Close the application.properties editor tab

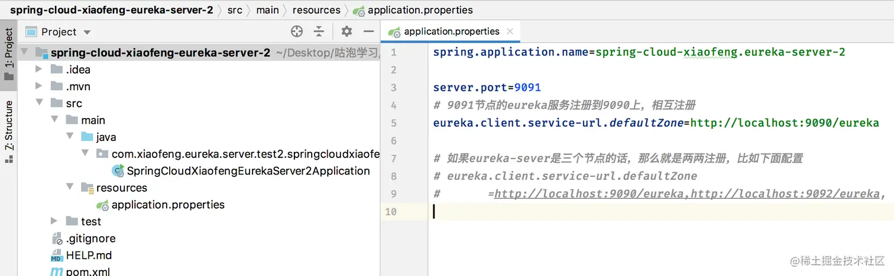510,31
